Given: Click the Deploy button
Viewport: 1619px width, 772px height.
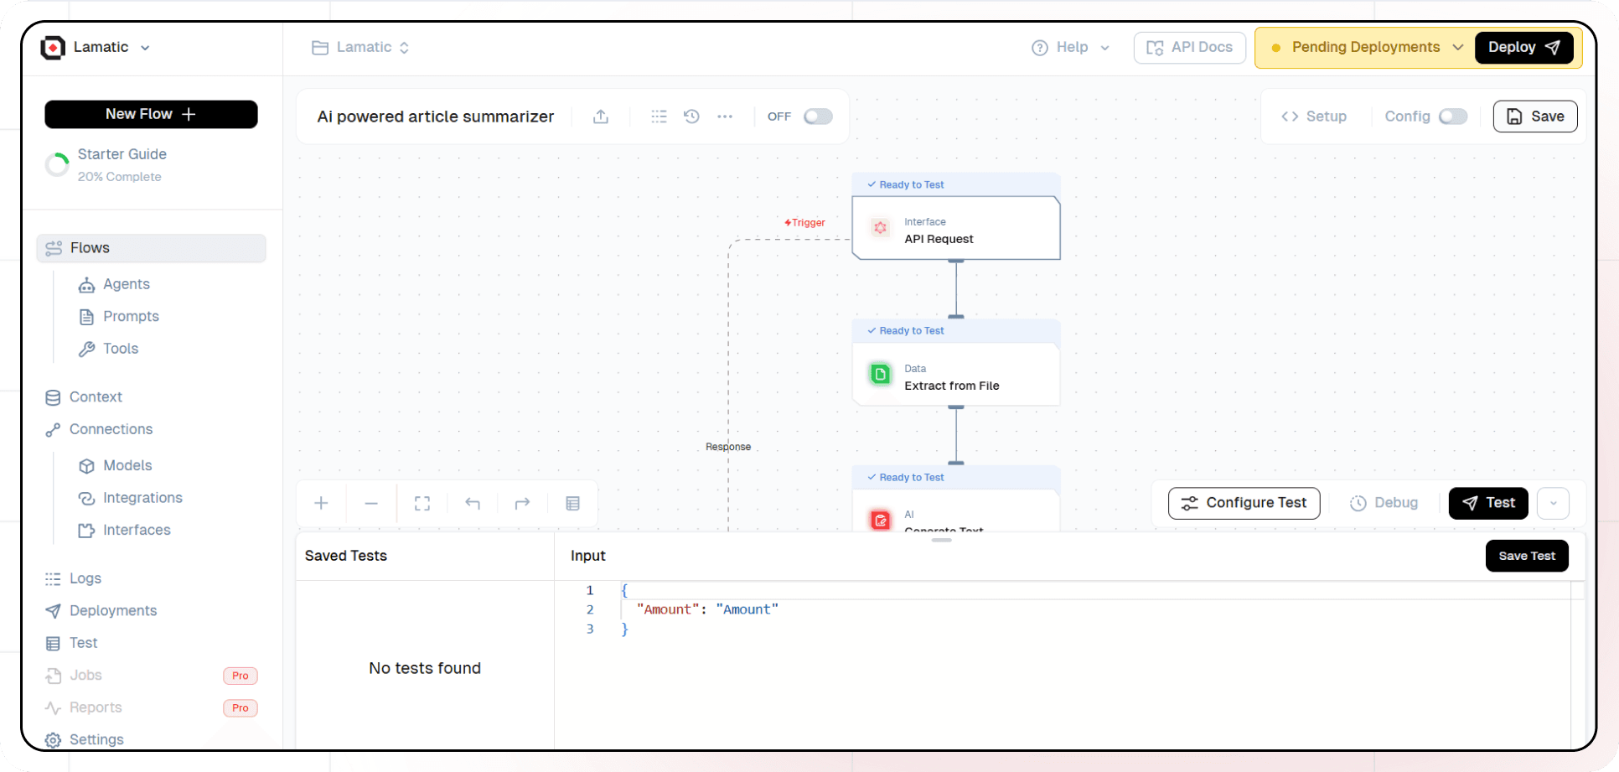Looking at the screenshot, I should 1523,47.
